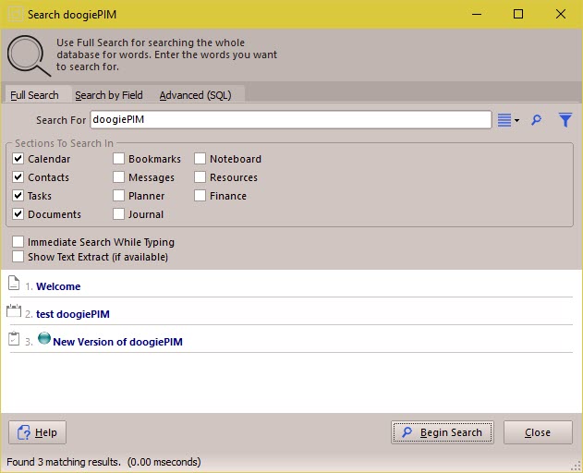Enable the Journal section checkbox
This screenshot has height=473, width=583.
[118, 213]
